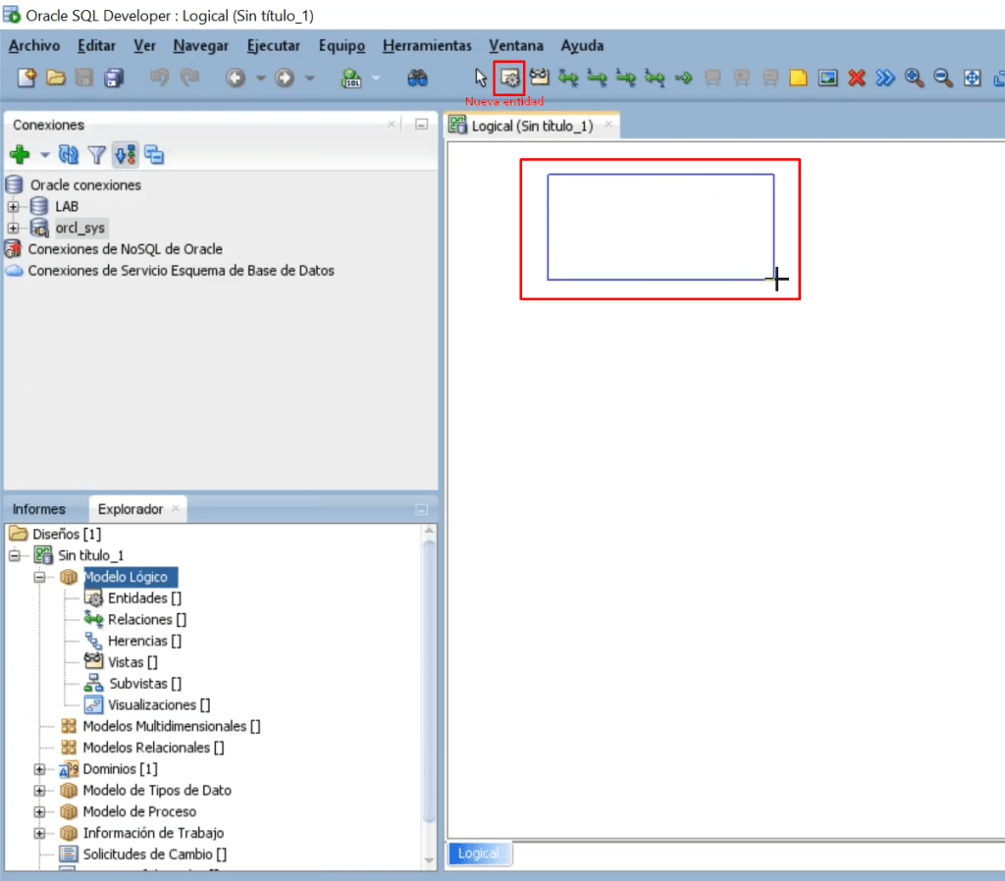Viewport: 1005px width, 881px height.
Task: Expand the orcl_sys connection node
Action: [14, 228]
